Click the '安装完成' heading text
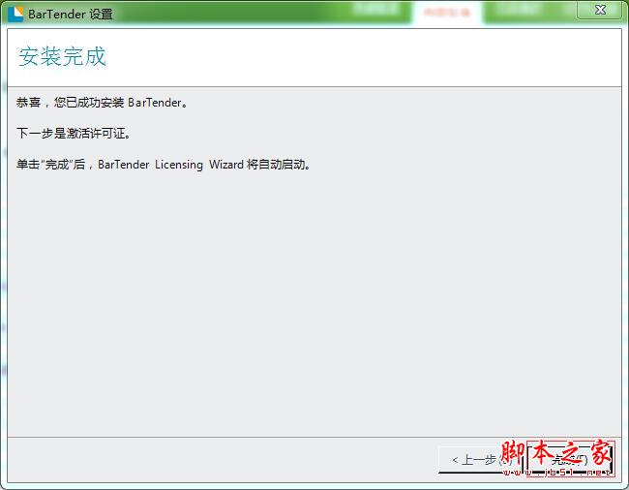 [62, 56]
